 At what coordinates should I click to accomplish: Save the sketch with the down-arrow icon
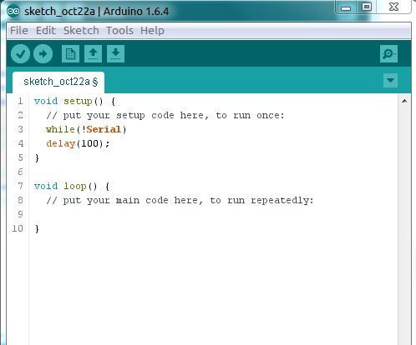(115, 53)
